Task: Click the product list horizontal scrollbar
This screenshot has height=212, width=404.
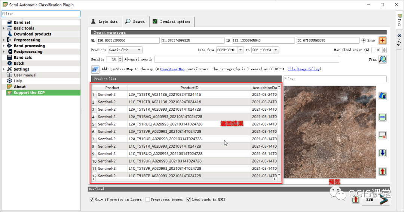Action: [184, 179]
